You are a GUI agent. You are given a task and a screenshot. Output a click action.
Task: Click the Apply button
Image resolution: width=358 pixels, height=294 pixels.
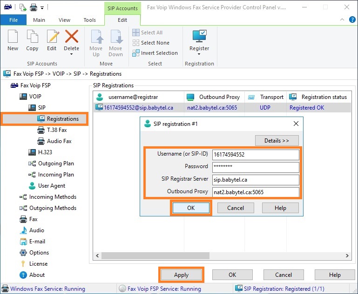pyautogui.click(x=181, y=275)
